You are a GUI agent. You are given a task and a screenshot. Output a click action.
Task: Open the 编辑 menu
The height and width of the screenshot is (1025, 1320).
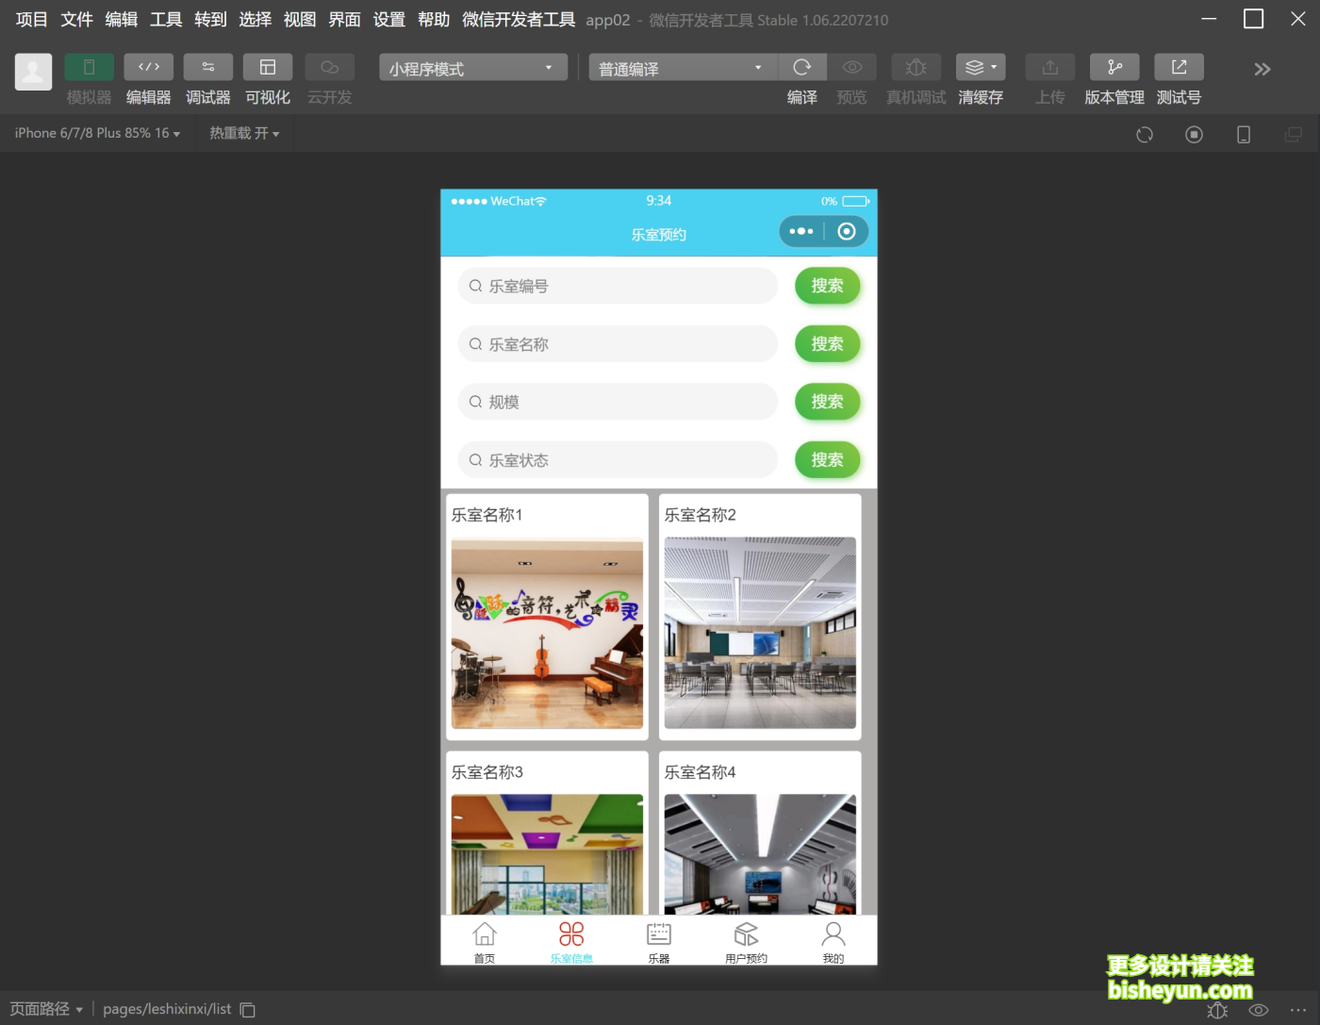point(122,20)
